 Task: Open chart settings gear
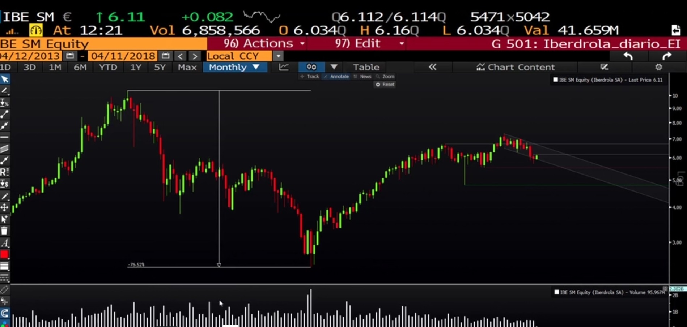tap(658, 67)
